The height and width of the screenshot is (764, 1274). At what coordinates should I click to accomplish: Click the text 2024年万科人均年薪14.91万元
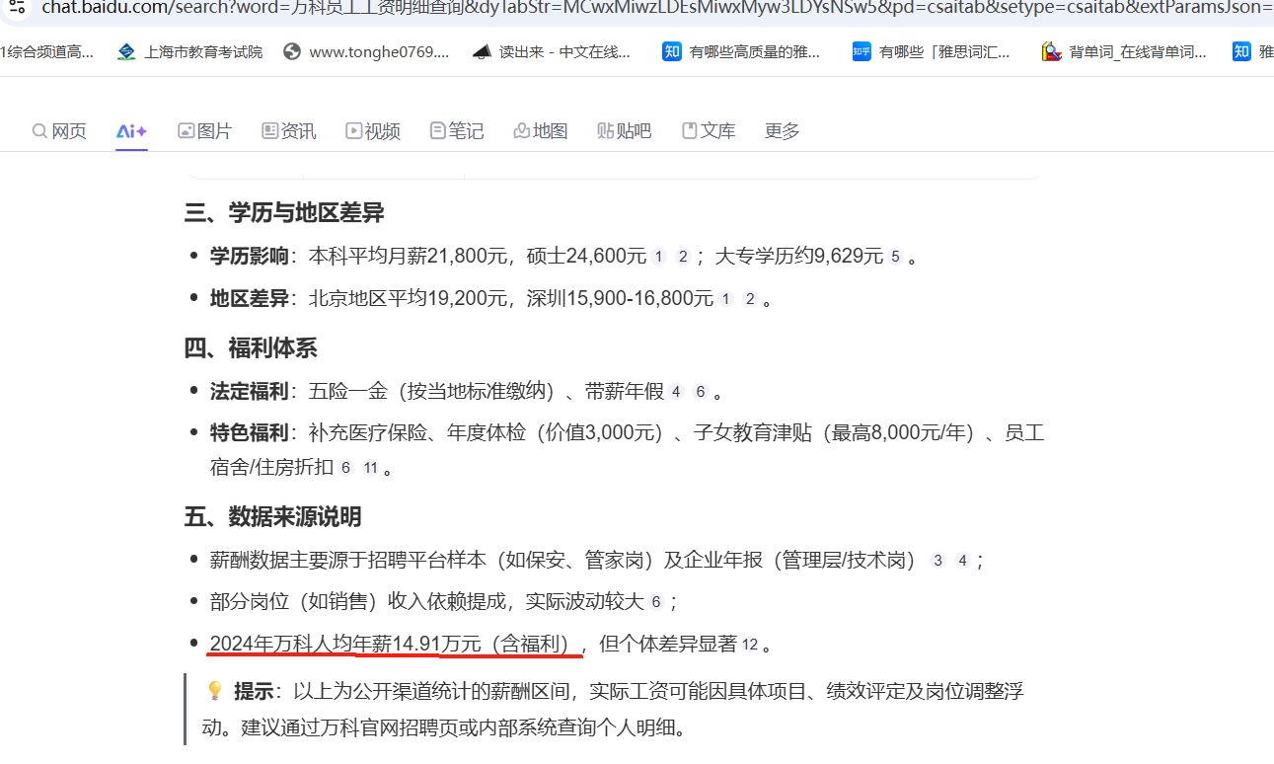coord(345,645)
